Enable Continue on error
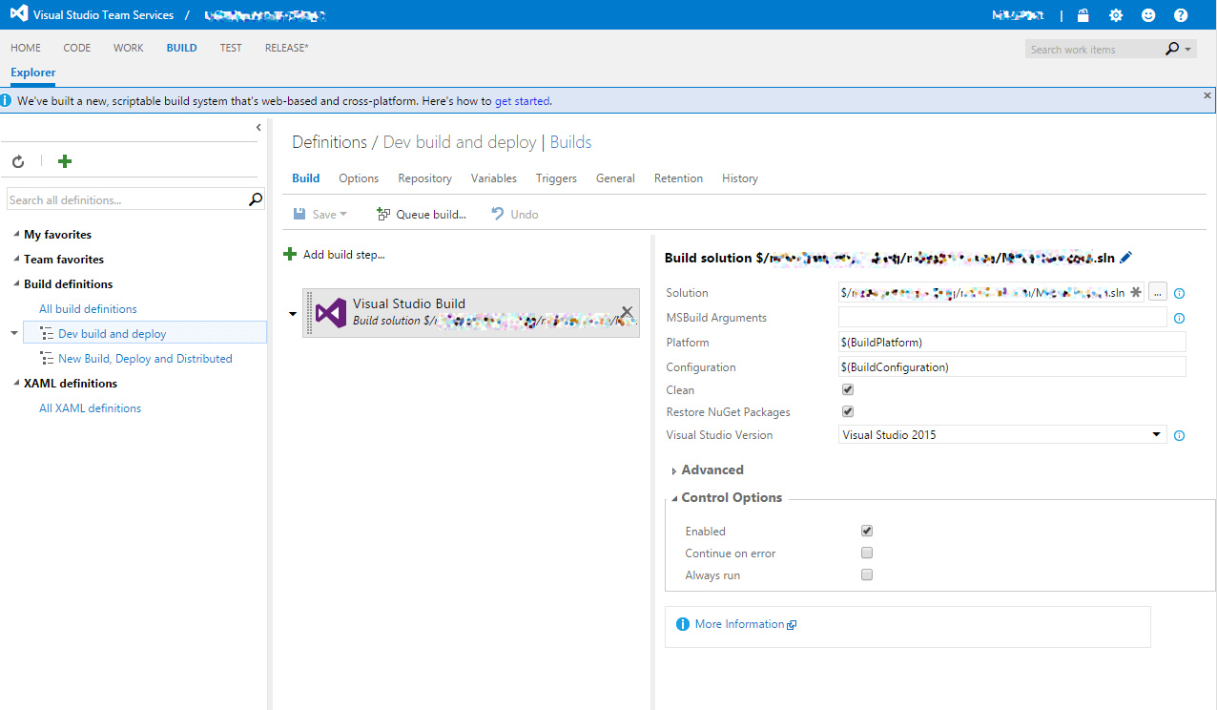The image size is (1217, 710). click(x=866, y=553)
